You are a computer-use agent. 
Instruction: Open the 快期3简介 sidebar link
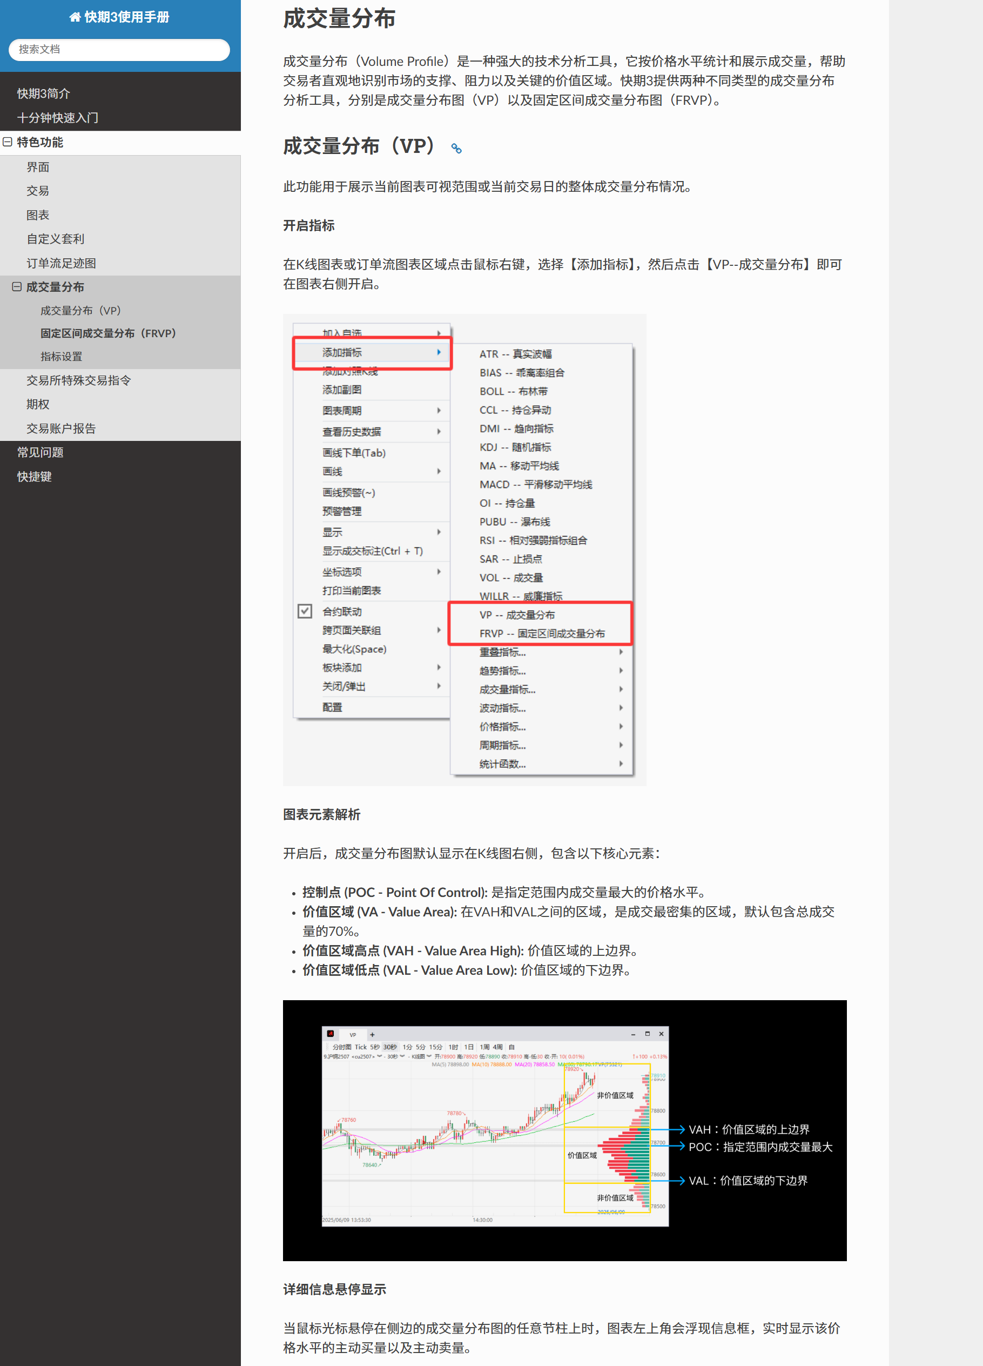[43, 93]
